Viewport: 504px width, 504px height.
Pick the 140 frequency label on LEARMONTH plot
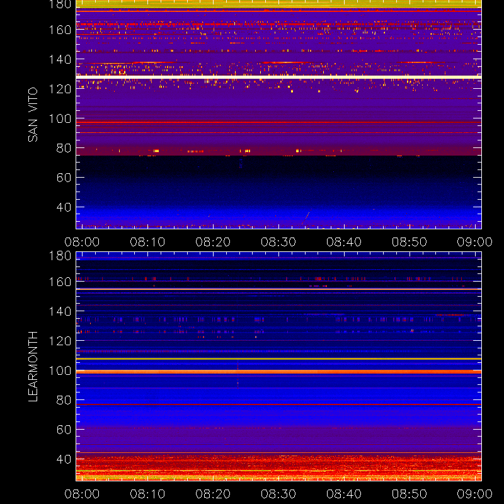point(60,311)
